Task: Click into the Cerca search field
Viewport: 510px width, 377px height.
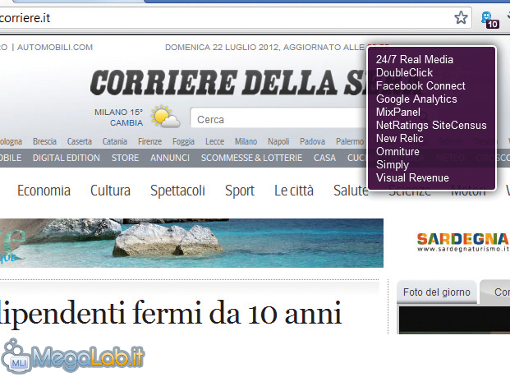Action: (x=280, y=119)
